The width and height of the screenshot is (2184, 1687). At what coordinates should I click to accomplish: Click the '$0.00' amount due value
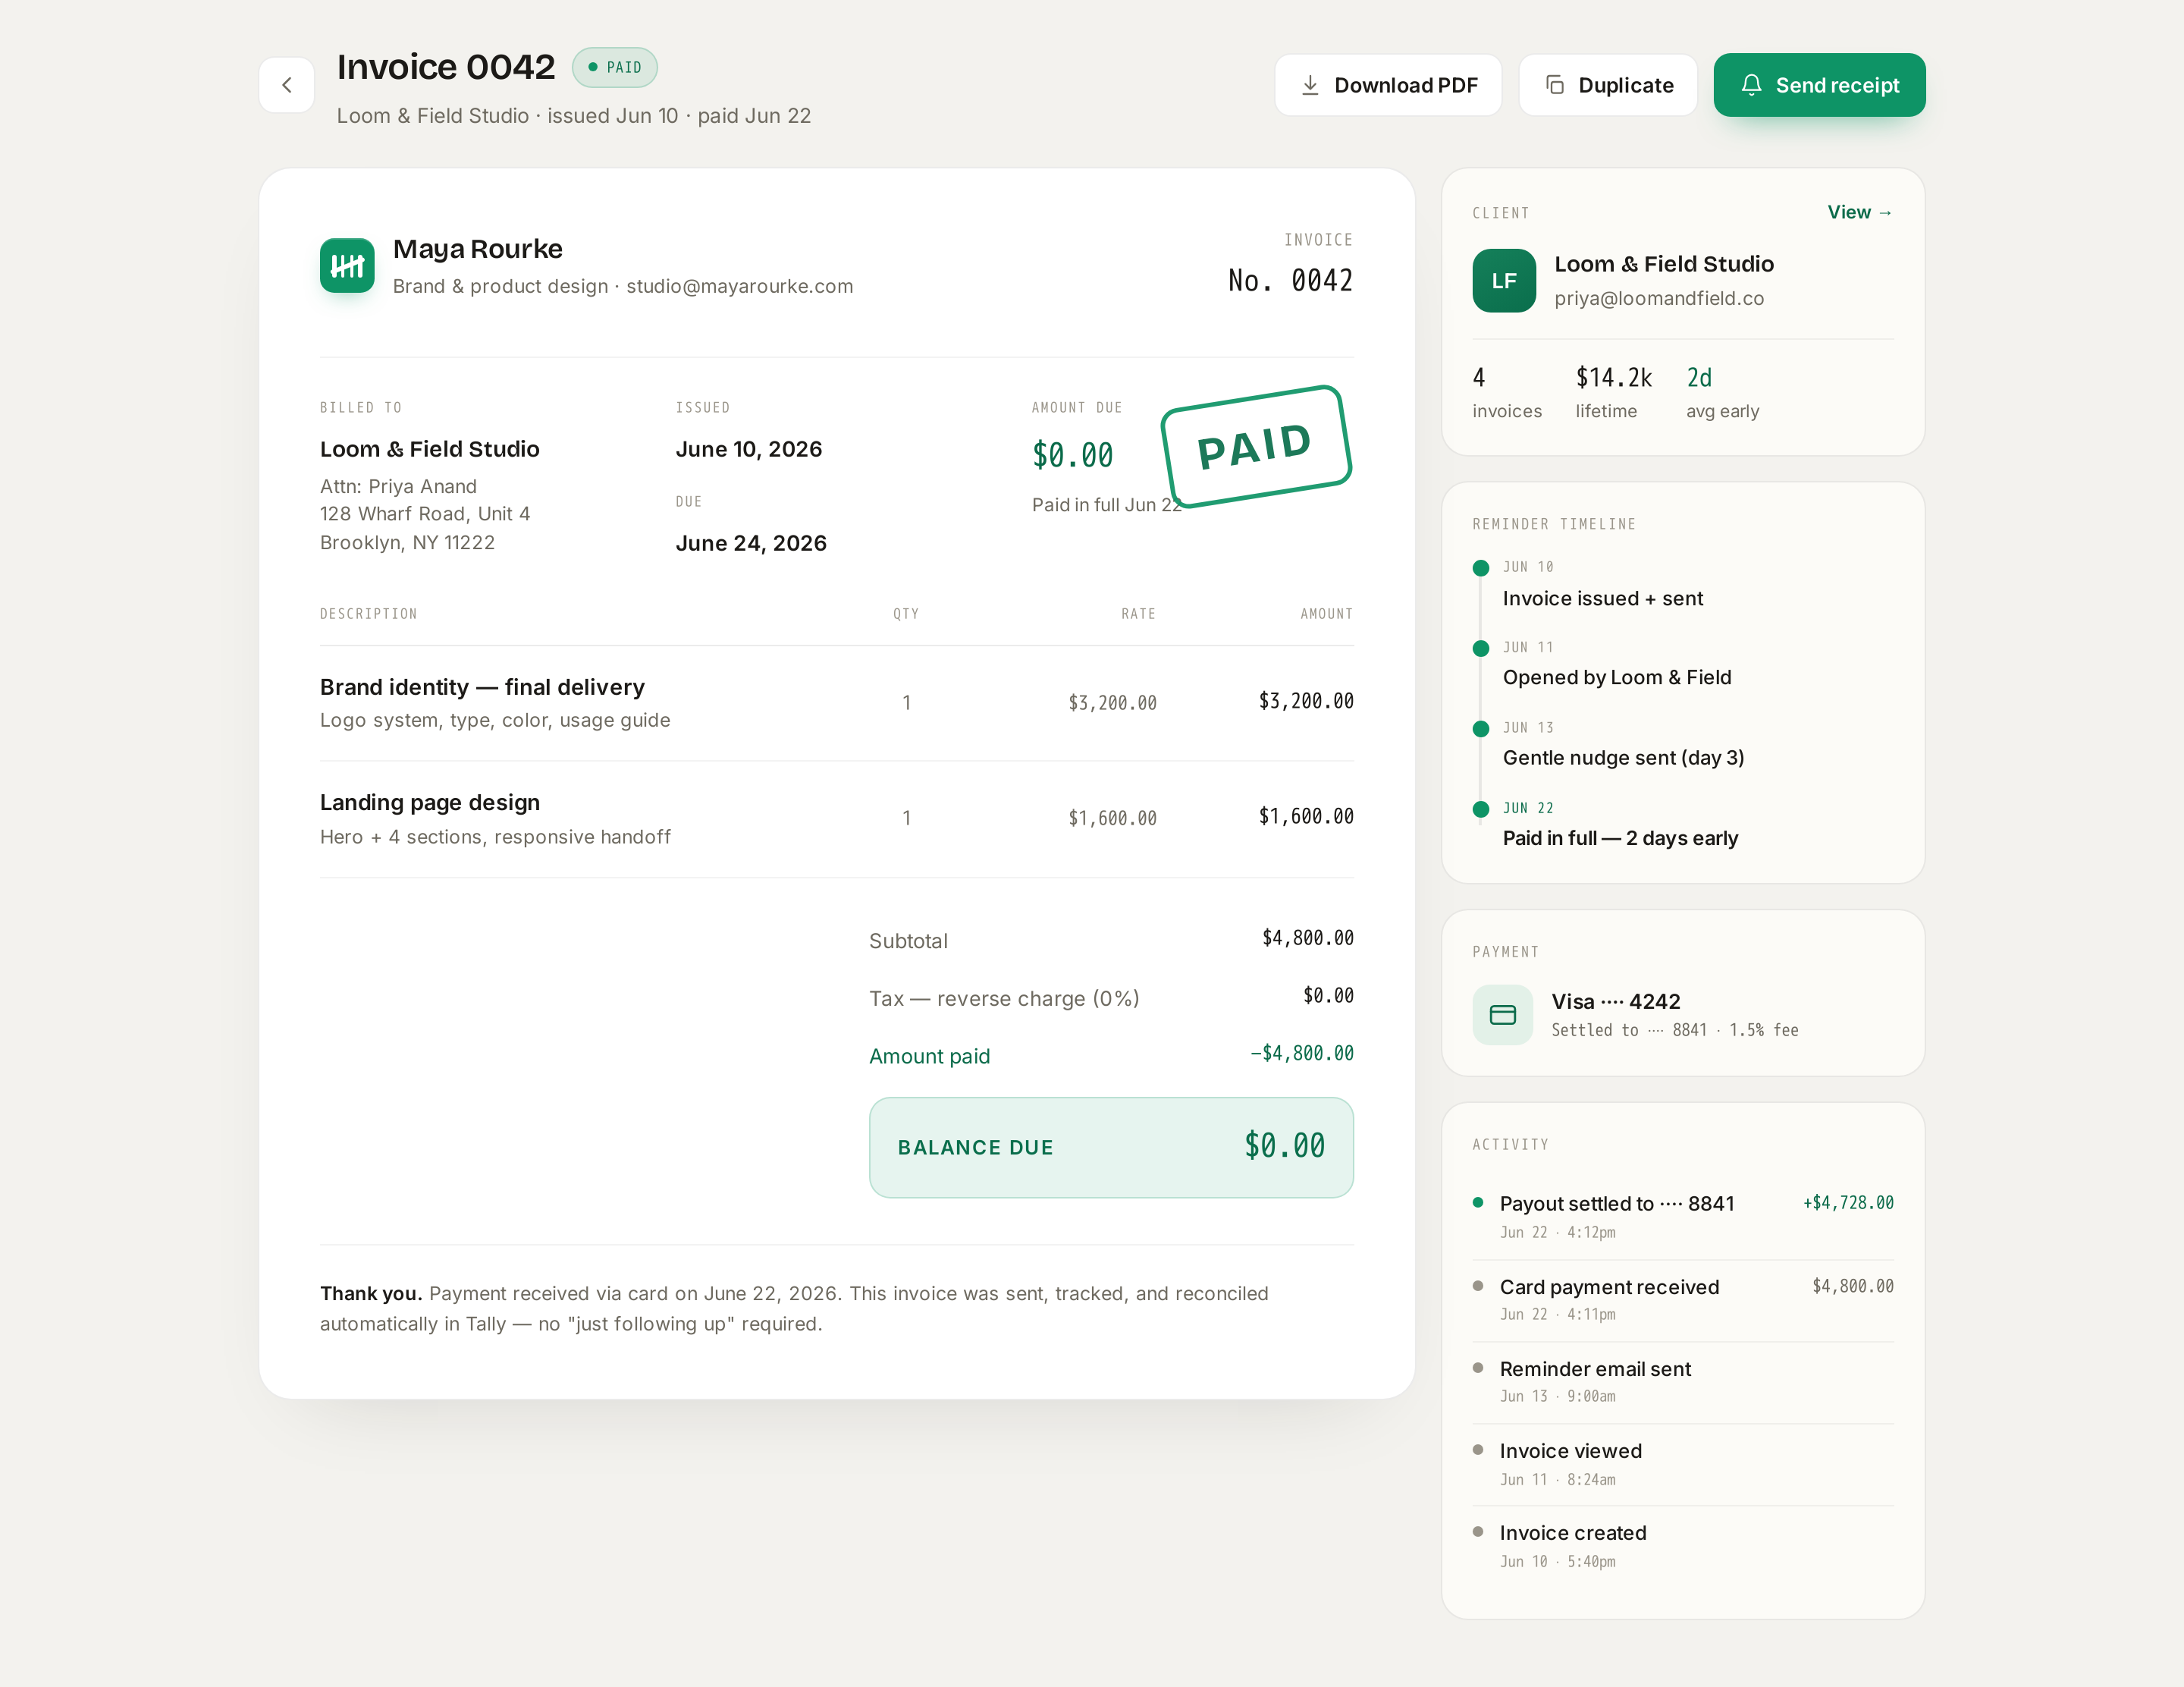pyautogui.click(x=1073, y=455)
